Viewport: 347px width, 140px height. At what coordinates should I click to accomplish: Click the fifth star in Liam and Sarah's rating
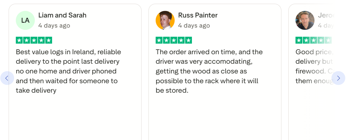click(x=49, y=40)
